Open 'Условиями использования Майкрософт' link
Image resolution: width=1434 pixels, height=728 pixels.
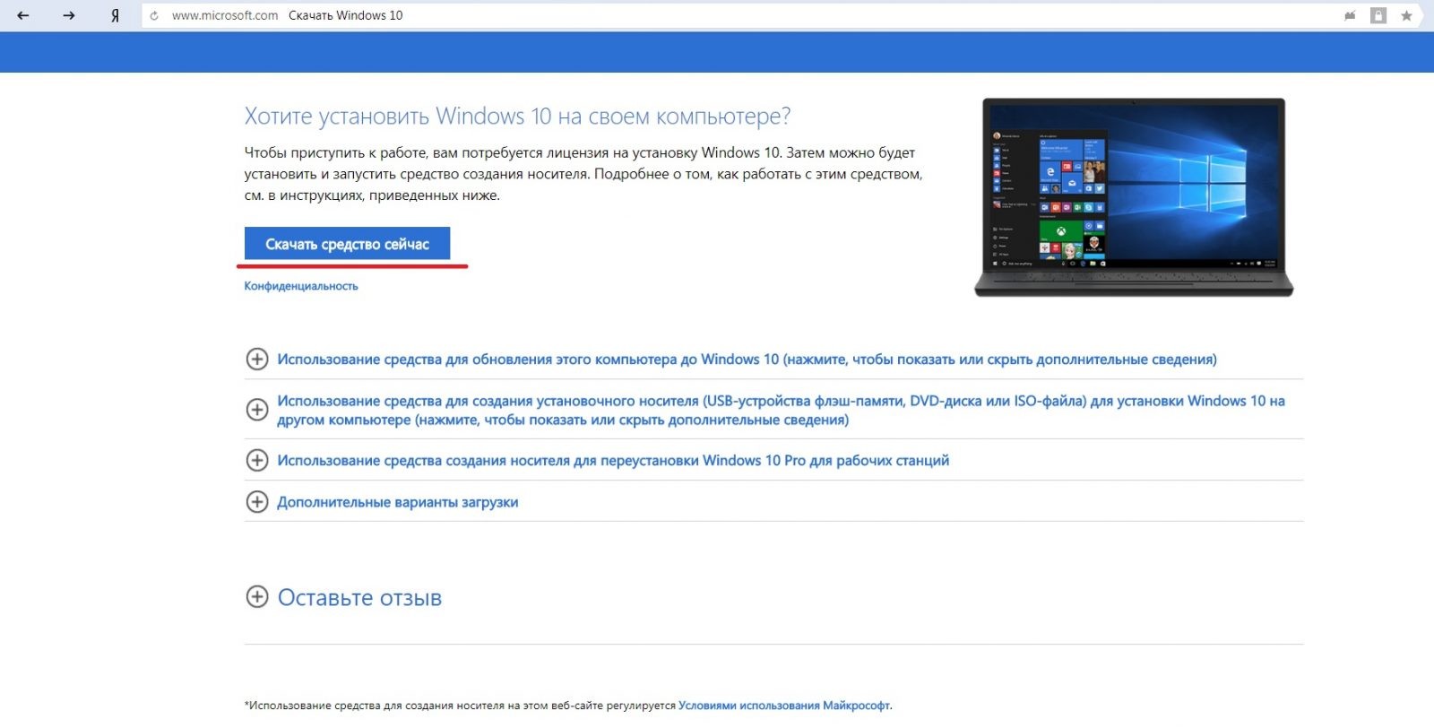click(x=784, y=706)
